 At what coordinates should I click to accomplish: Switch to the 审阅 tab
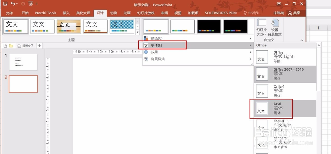[x=165, y=13]
